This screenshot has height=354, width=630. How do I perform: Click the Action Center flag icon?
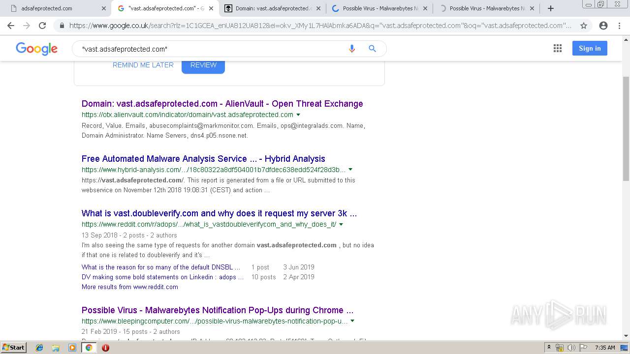(583, 348)
